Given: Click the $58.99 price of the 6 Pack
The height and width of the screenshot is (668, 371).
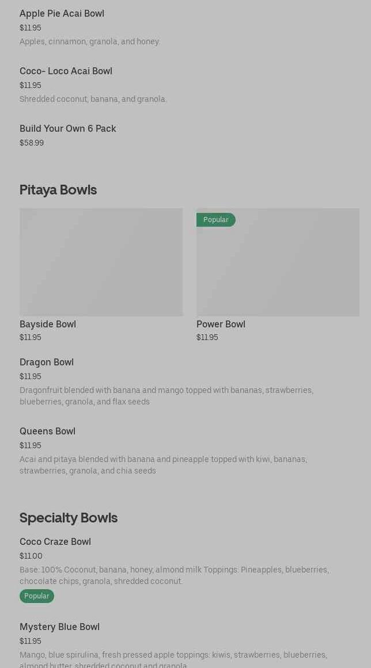Looking at the screenshot, I should point(32,143).
